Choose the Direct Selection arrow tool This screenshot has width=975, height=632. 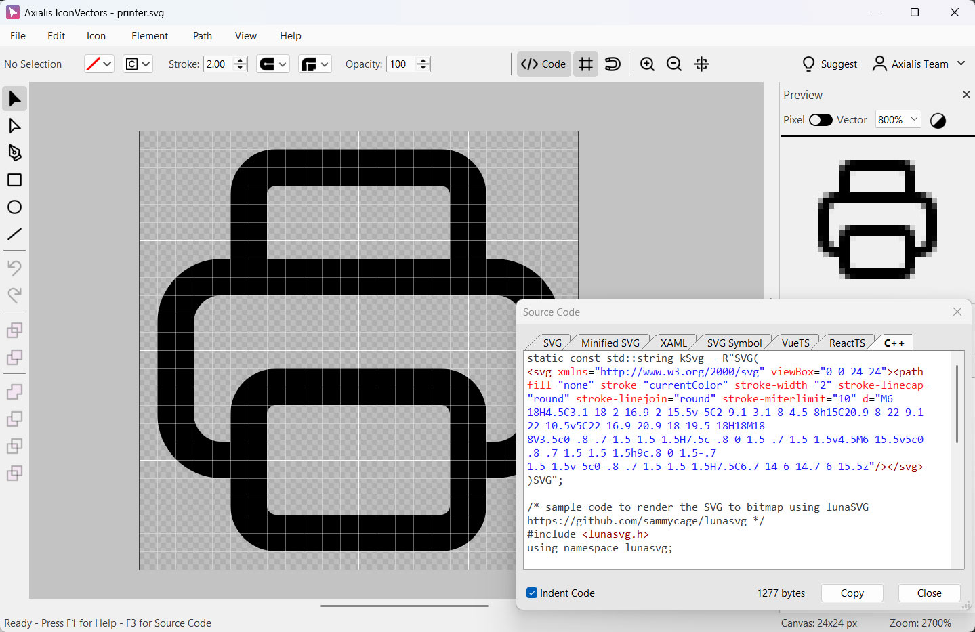click(x=14, y=126)
